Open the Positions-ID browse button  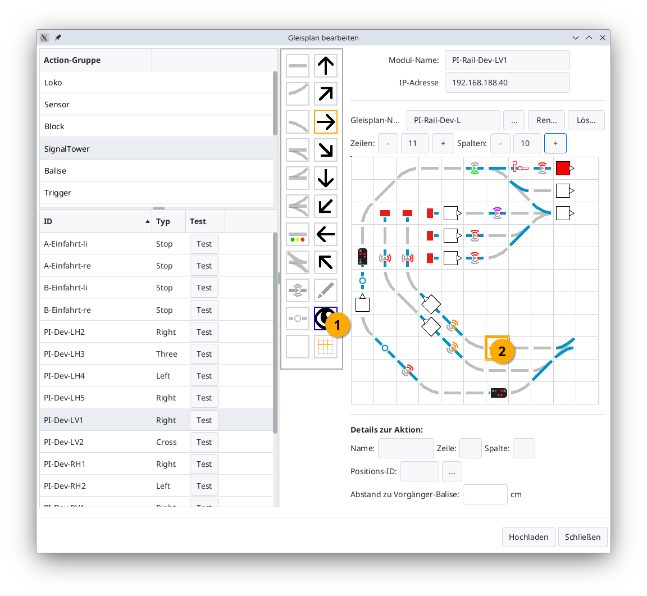coord(452,471)
